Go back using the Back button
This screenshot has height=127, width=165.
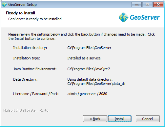point(95,119)
